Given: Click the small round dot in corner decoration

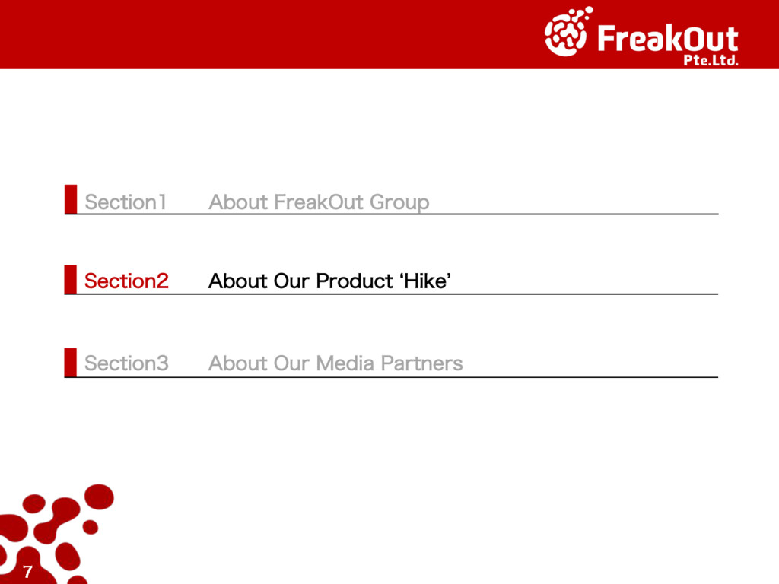Looking at the screenshot, I should (91, 526).
